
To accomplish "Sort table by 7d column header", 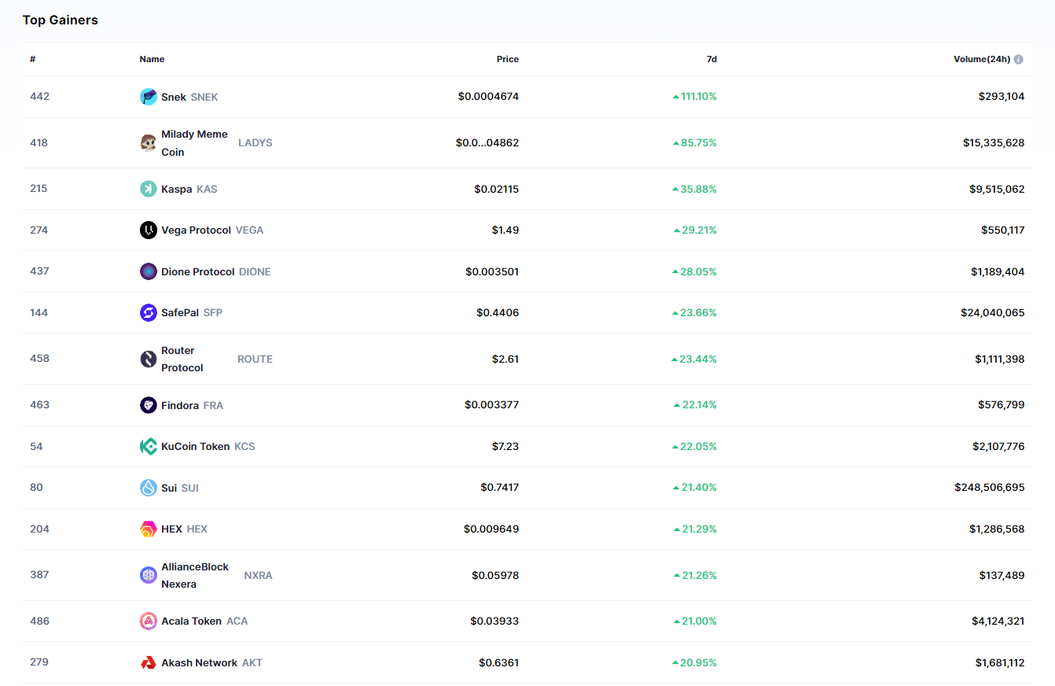I will click(x=711, y=59).
